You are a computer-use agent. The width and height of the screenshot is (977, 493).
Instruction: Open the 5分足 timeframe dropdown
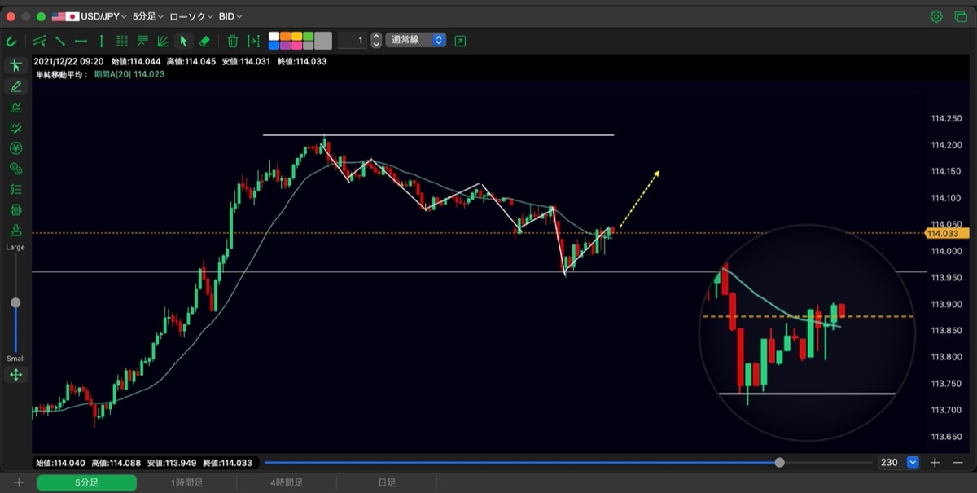(147, 16)
